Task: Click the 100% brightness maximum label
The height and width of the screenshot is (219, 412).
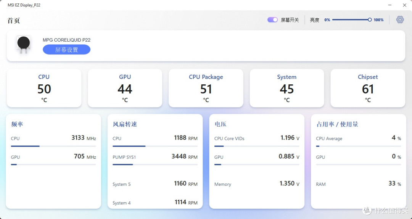Action: (378, 20)
